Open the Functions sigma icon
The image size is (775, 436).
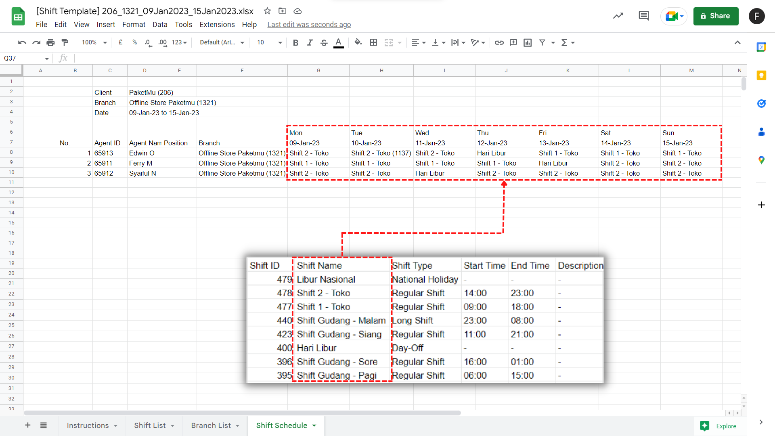coord(564,42)
